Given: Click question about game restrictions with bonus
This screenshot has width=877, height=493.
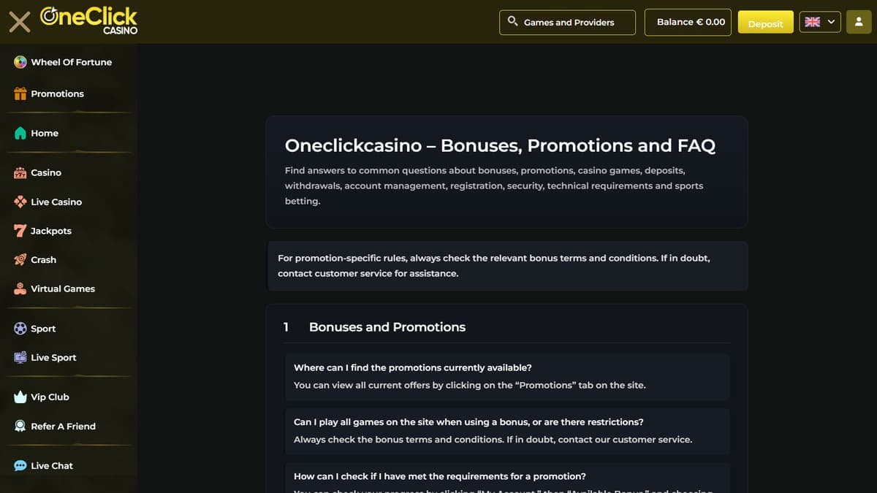Looking at the screenshot, I should pyautogui.click(x=468, y=421).
